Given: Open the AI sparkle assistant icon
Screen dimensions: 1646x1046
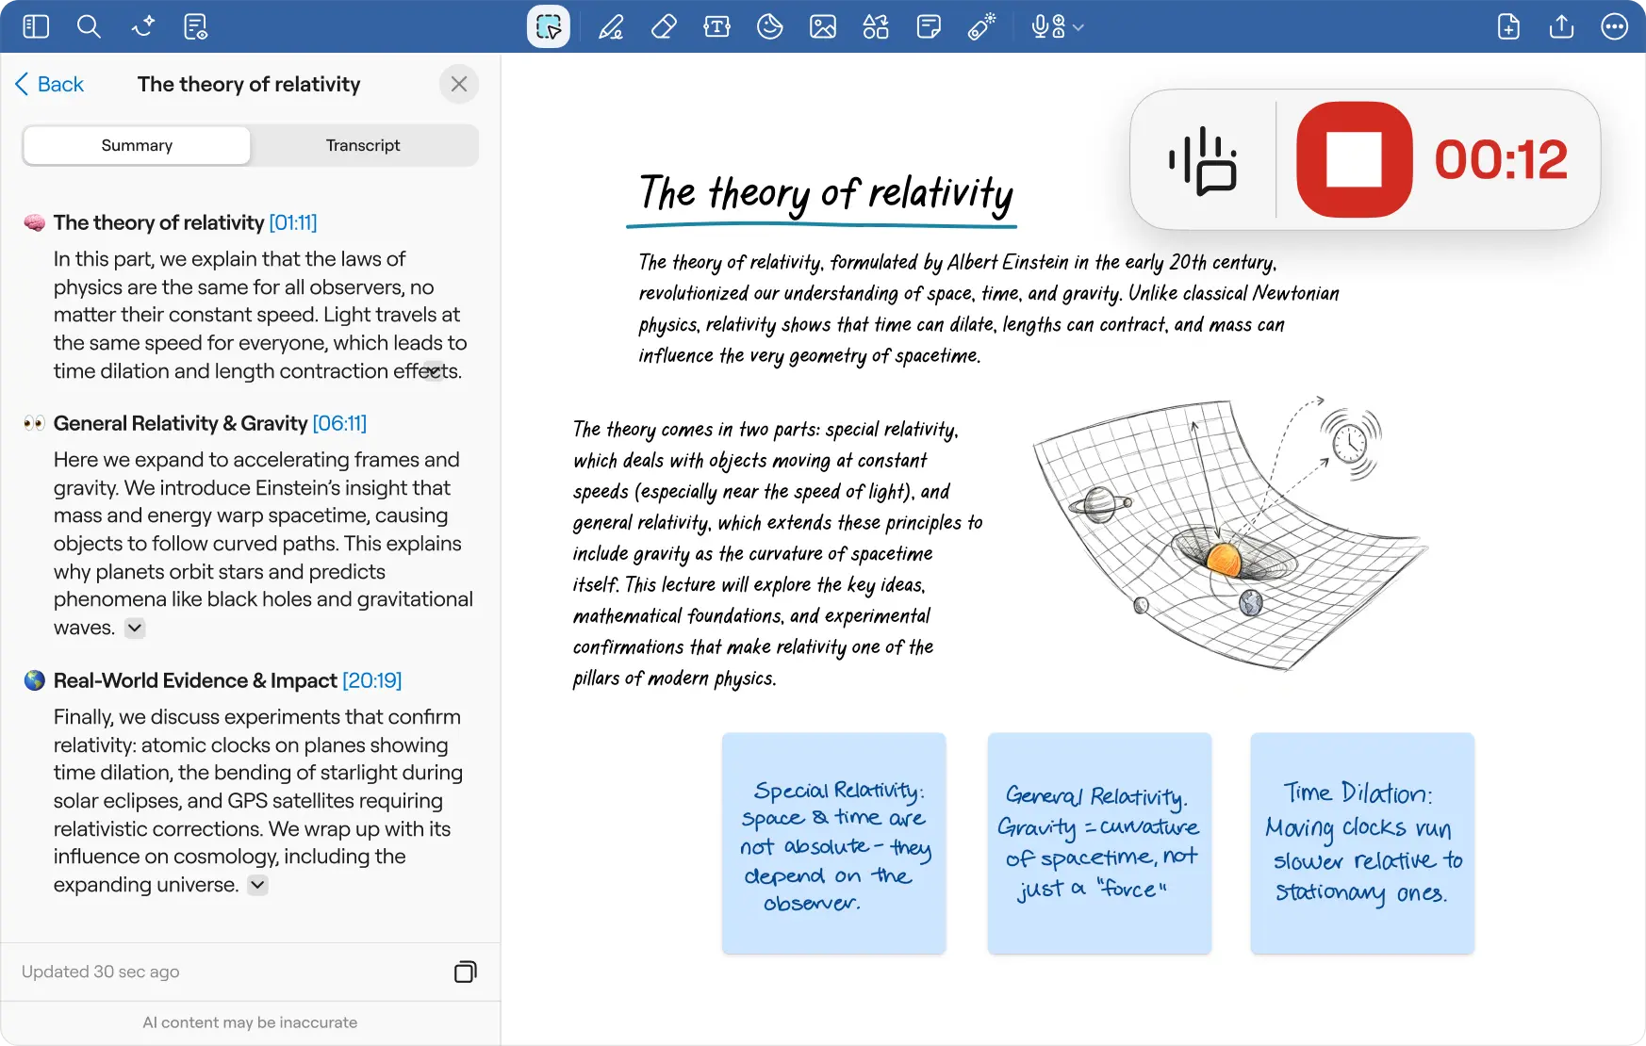Looking at the screenshot, I should [143, 26].
